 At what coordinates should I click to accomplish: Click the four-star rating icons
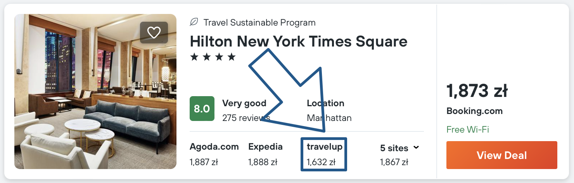tap(213, 57)
